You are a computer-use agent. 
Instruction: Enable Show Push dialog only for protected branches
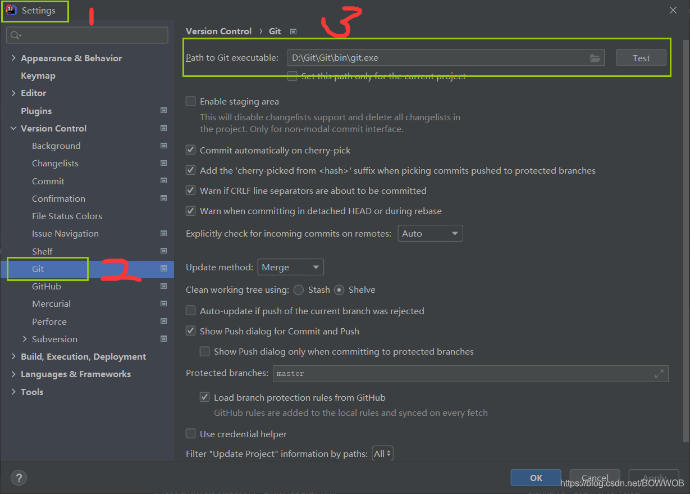point(205,351)
